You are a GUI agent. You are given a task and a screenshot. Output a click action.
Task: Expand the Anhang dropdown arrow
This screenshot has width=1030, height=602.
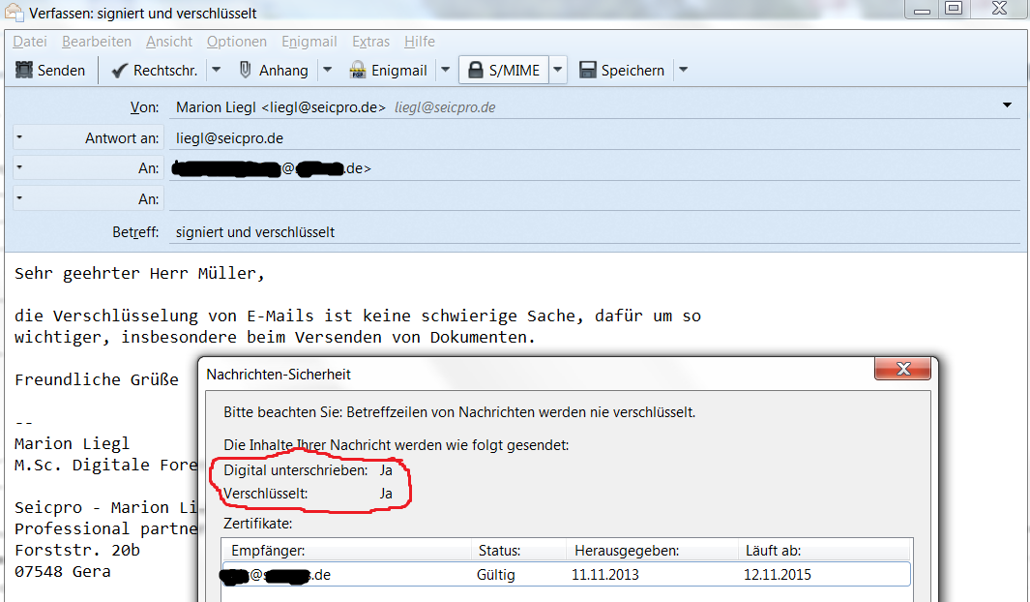pos(327,70)
